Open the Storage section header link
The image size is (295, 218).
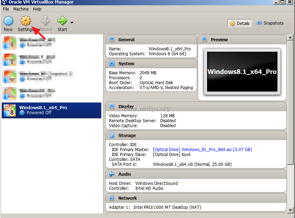pyautogui.click(x=127, y=136)
